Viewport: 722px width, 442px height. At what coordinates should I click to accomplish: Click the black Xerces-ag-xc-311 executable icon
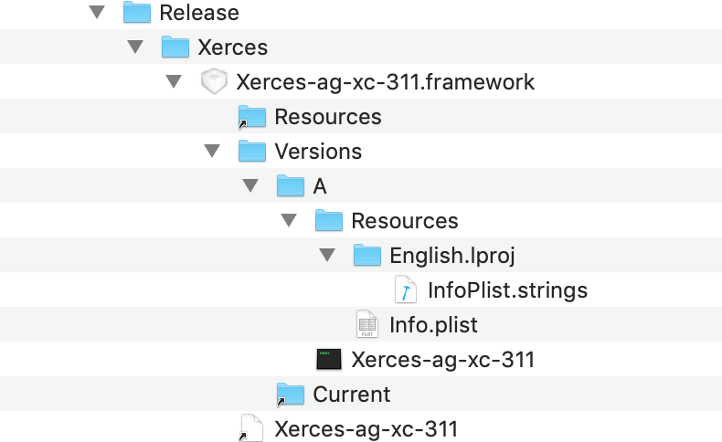[328, 360]
